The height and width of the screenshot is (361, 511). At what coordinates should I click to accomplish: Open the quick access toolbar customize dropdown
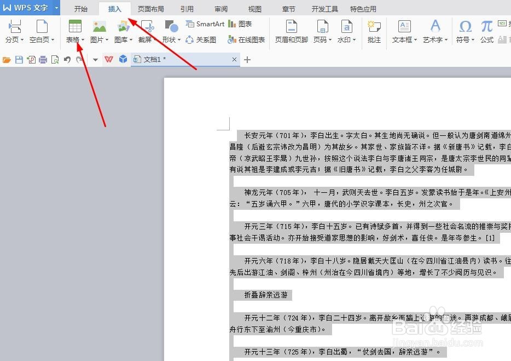pos(94,59)
